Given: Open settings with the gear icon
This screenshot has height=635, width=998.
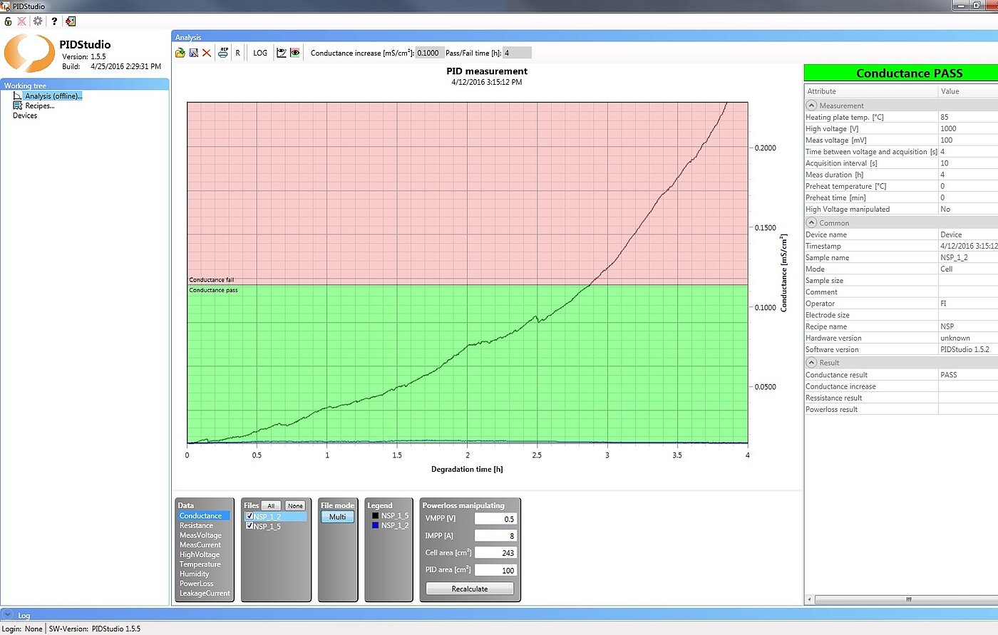Looking at the screenshot, I should click(38, 21).
